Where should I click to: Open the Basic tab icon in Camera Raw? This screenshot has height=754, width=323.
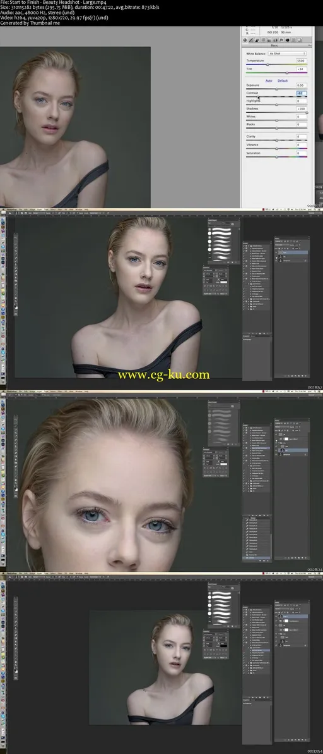tap(245, 40)
